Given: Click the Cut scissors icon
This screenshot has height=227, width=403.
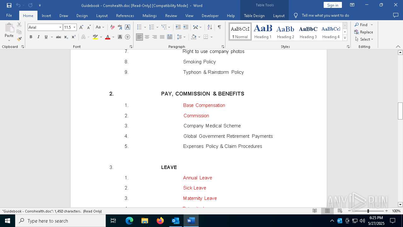Looking at the screenshot, I should click(19, 25).
